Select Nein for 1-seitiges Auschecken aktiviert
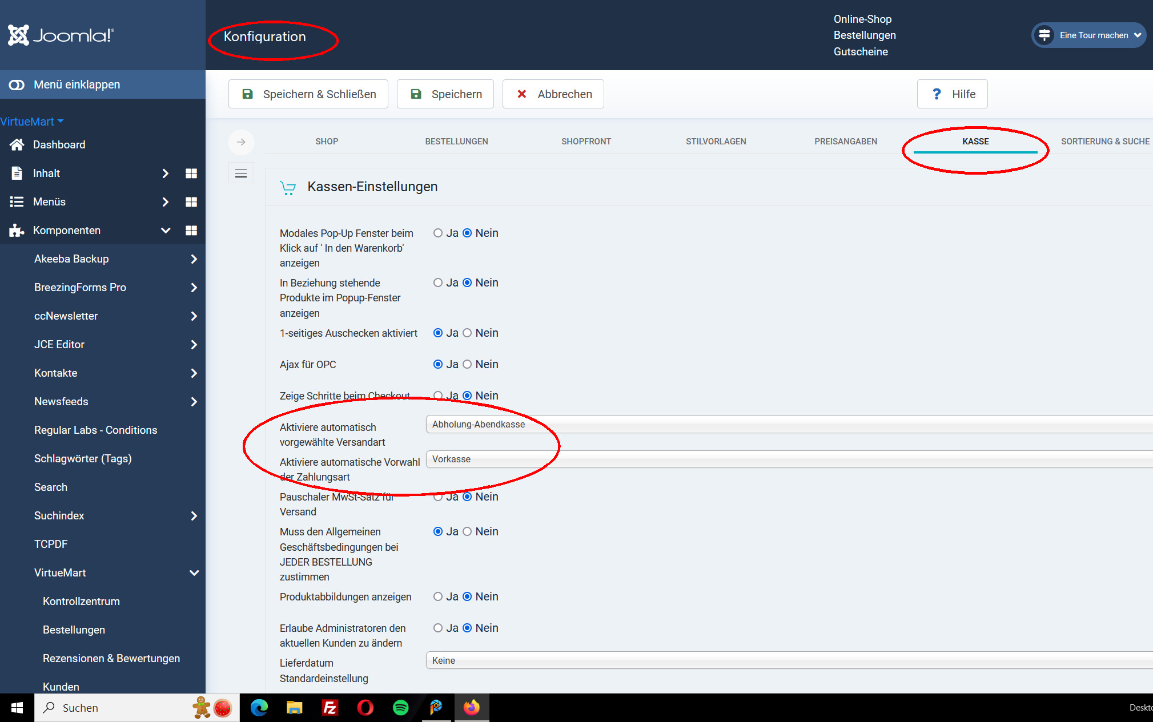Viewport: 1153px width, 722px height. (x=467, y=333)
